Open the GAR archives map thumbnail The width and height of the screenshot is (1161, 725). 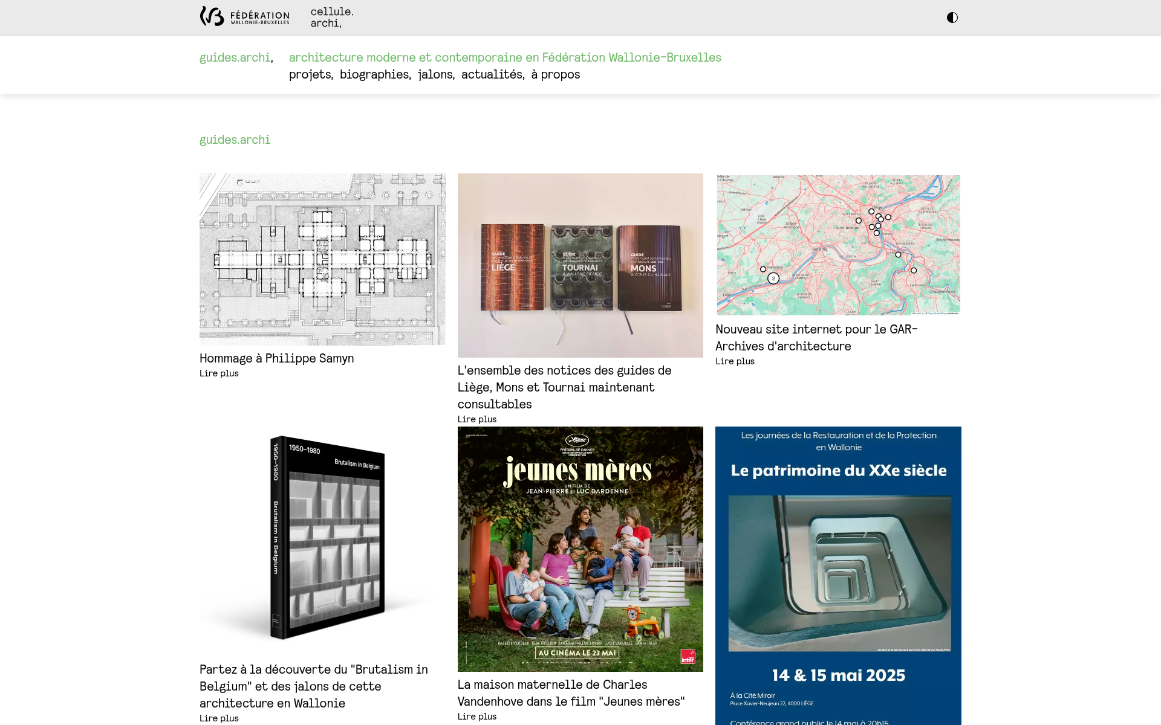[x=838, y=245]
